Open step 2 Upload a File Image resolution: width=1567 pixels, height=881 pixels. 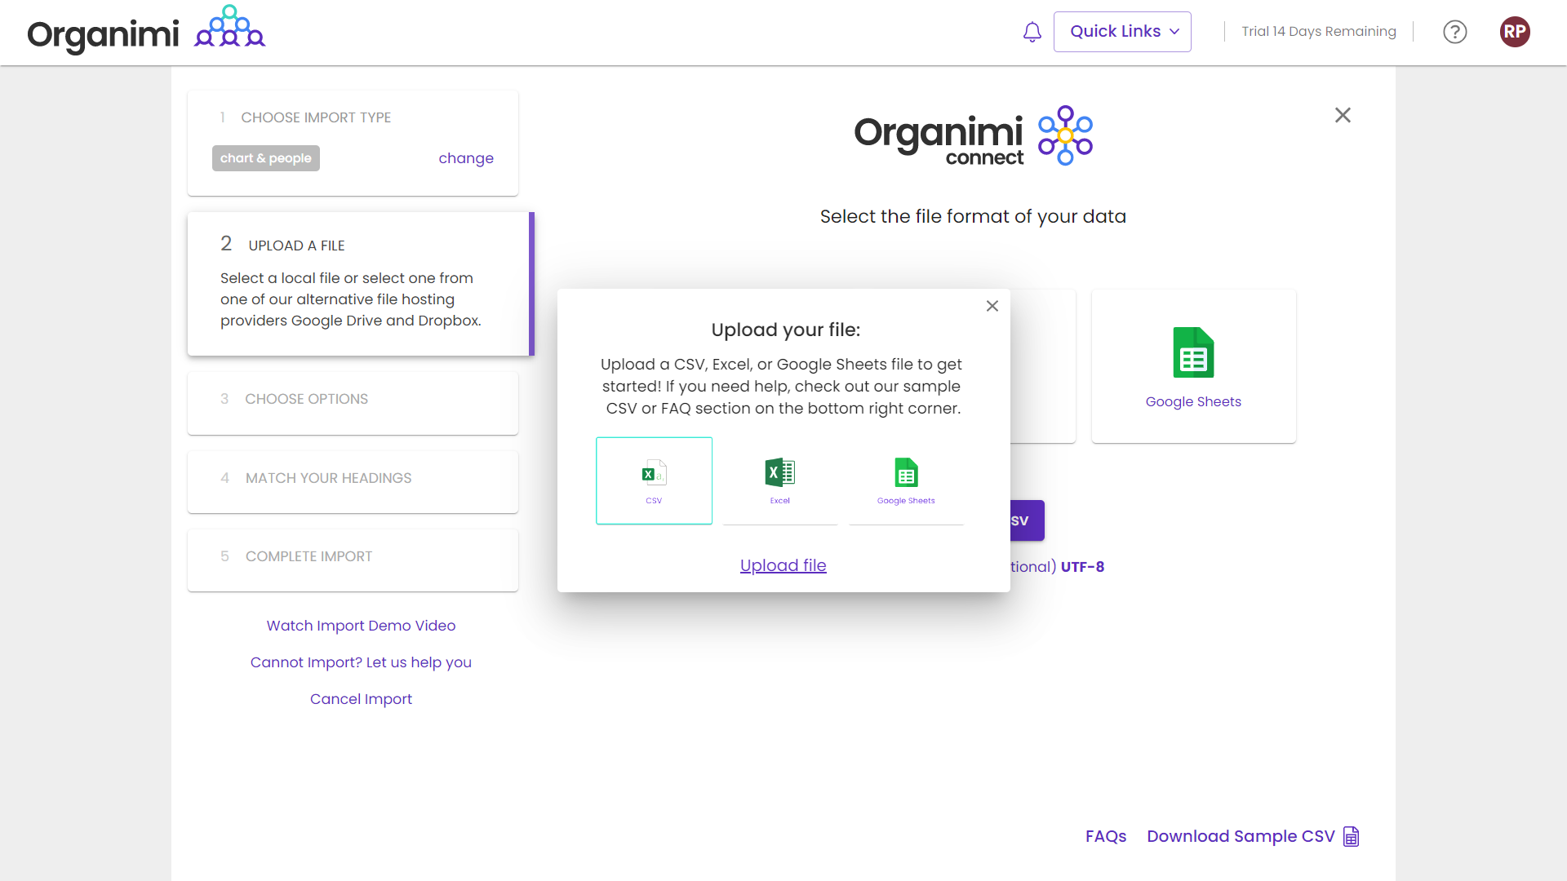click(359, 284)
